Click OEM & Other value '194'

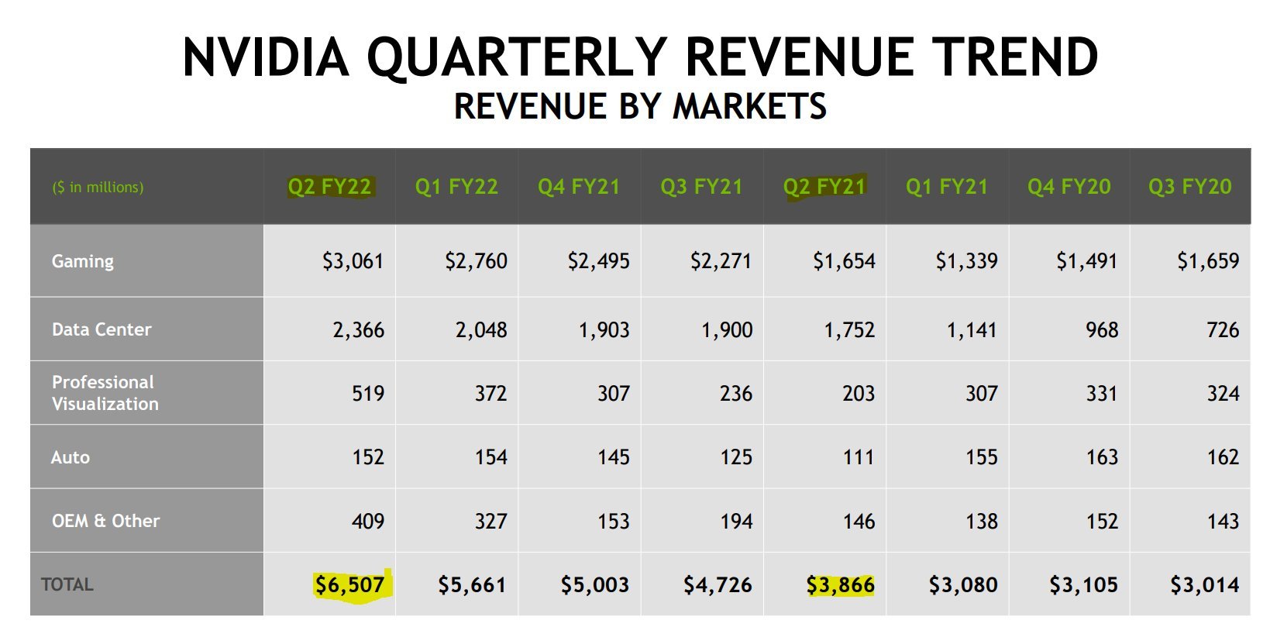point(736,522)
